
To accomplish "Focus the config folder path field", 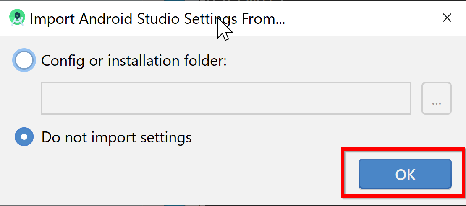I will coord(226,98).
